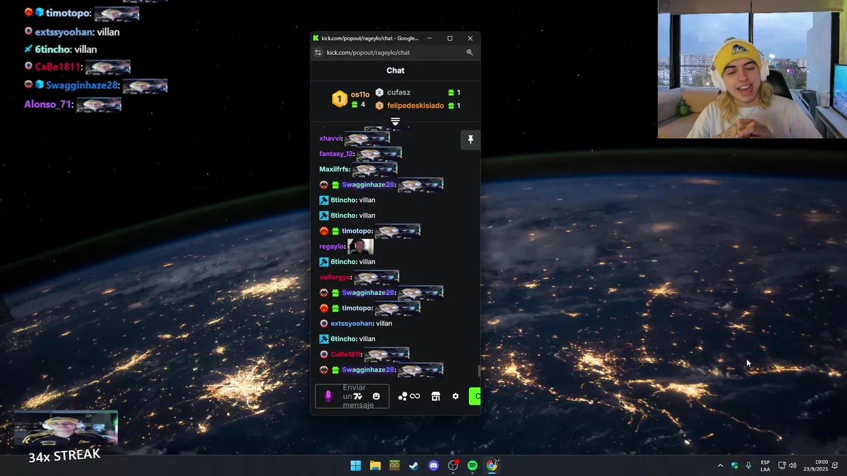Screen dimensions: 847x476
Task: Click cufasz in the gift leaderboard
Action: tap(398, 93)
